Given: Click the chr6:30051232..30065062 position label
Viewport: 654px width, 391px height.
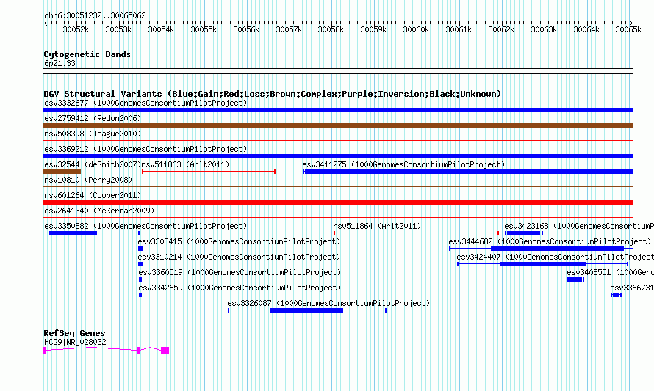Looking at the screenshot, I should point(95,15).
